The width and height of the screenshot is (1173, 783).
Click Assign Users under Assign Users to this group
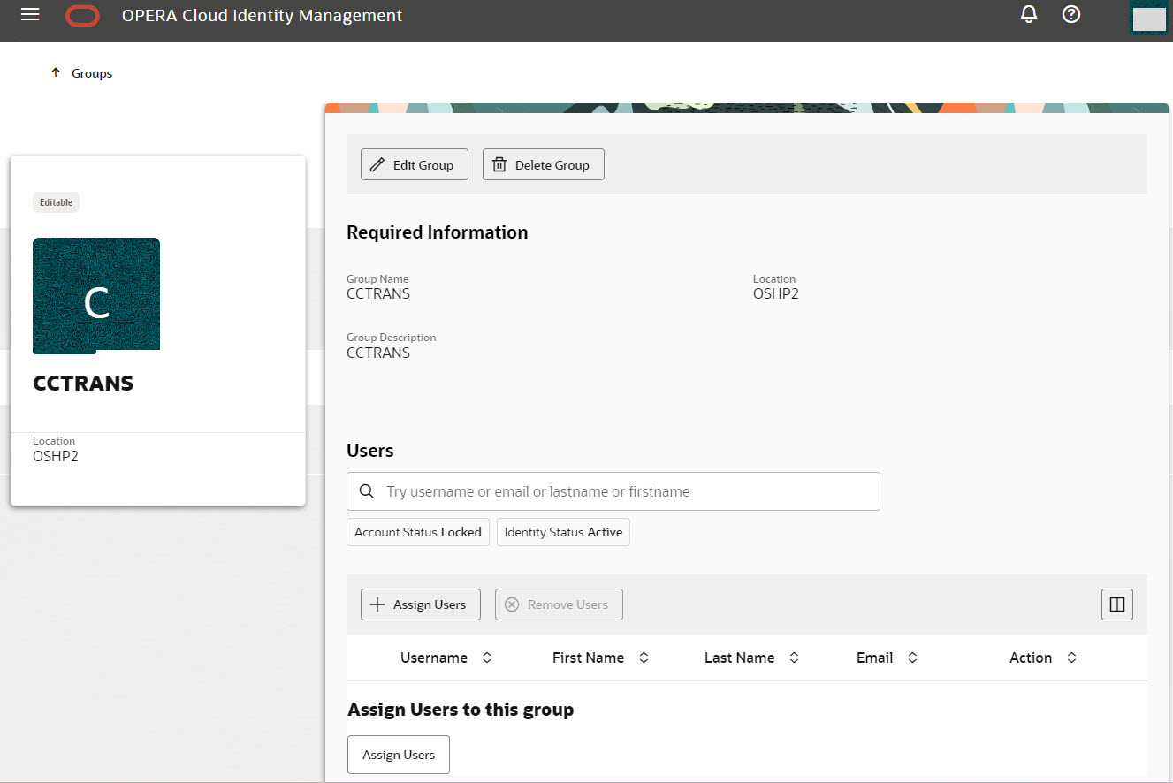[x=398, y=754]
